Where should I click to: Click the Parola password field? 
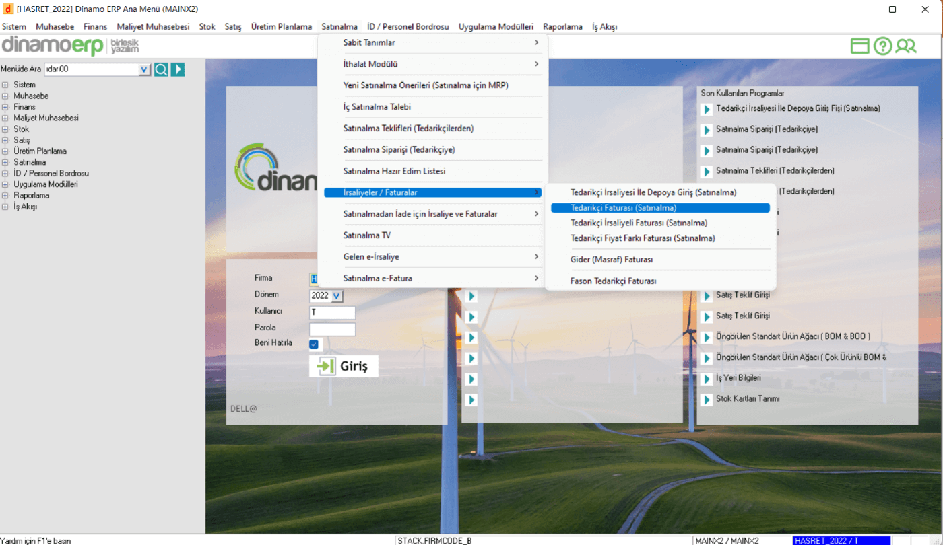coord(332,330)
